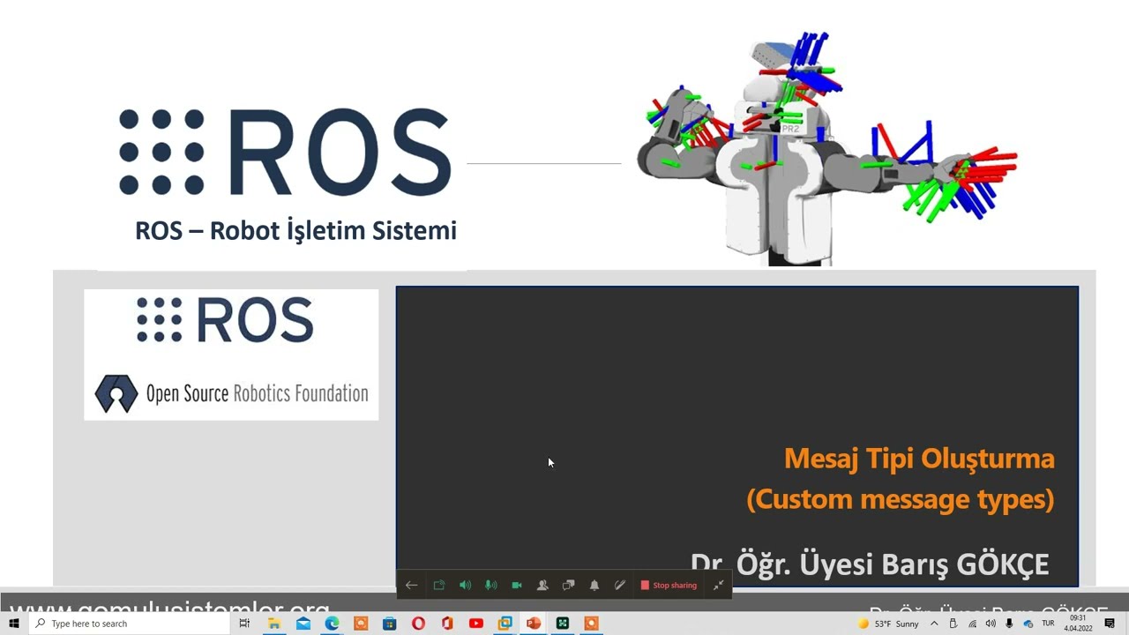Viewport: 1129px width, 635px height.
Task: Turn off the green camera icon
Action: coord(517,585)
